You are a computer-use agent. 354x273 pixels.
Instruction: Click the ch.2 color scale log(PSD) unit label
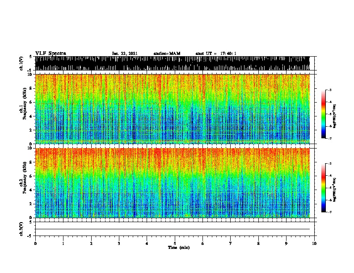tap(335, 190)
